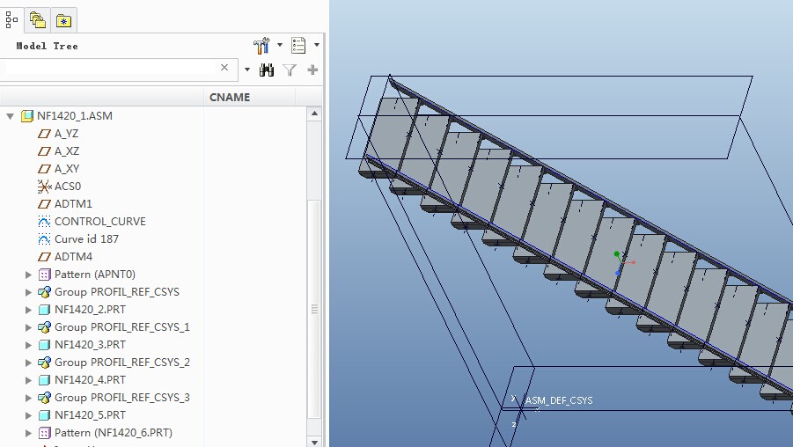Open dropdown arrow beside the list display icon
Image resolution: width=793 pixels, height=447 pixels.
coord(317,45)
